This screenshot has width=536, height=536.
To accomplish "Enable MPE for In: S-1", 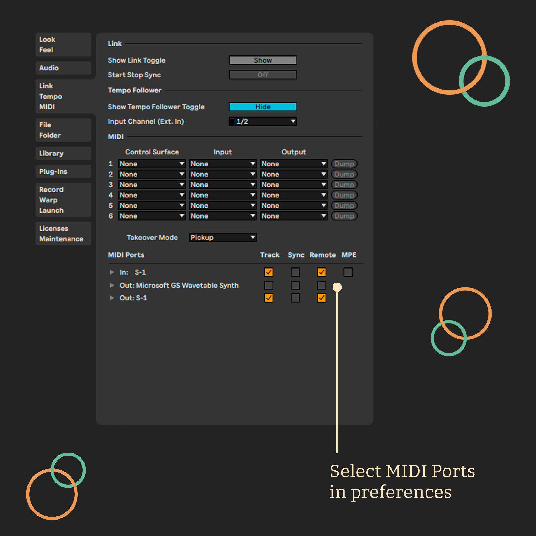I will [x=348, y=272].
